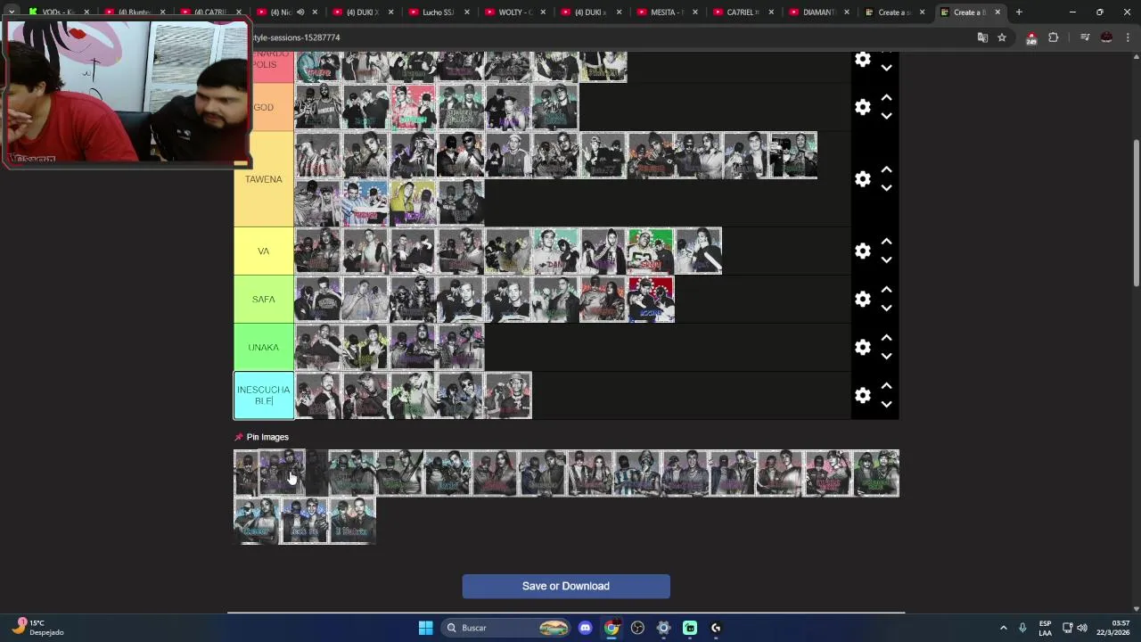Move INESCUCHABLE tier row down
Image resolution: width=1141 pixels, height=642 pixels.
(886, 405)
